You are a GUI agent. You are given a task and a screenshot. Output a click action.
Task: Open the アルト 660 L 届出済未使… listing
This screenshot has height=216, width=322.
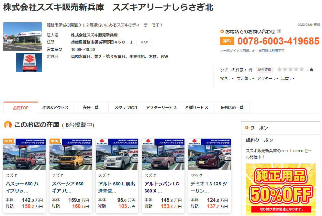point(117,187)
